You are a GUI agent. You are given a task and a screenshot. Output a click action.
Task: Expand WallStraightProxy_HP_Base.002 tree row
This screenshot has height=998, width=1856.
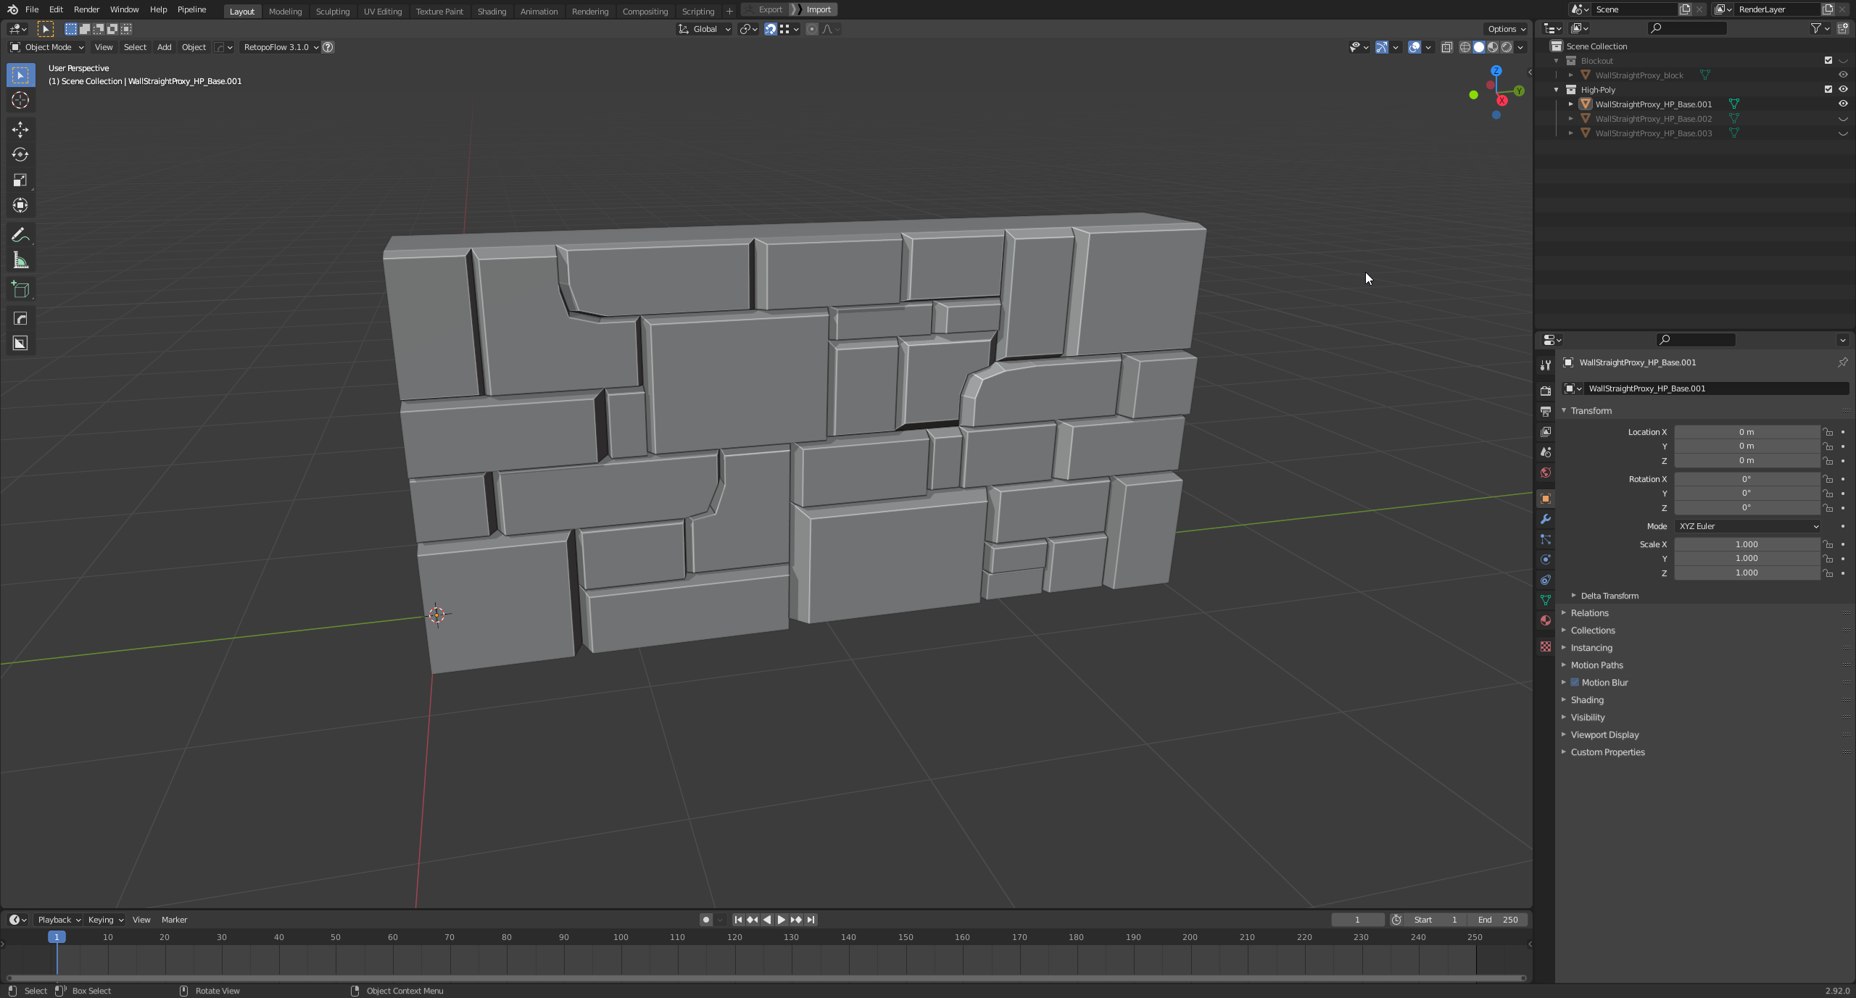point(1570,119)
